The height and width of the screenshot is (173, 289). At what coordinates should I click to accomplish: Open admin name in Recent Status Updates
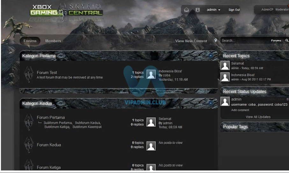236,99
